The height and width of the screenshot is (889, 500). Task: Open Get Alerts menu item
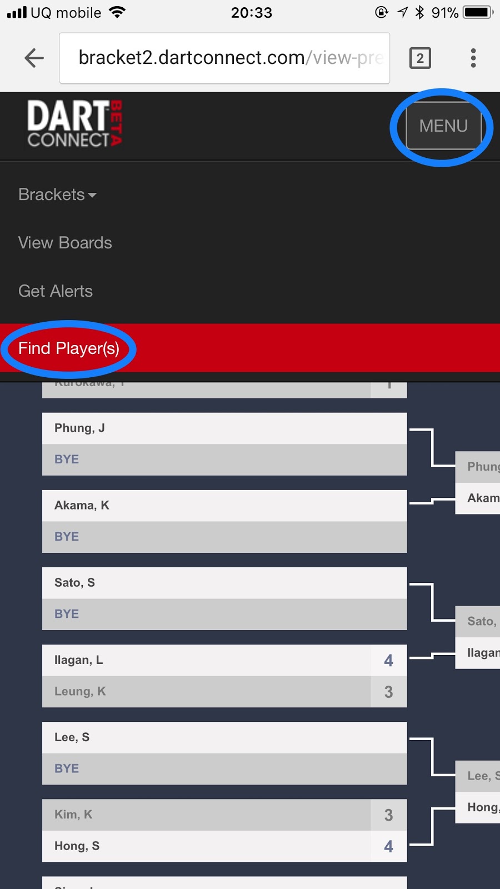pyautogui.click(x=56, y=291)
